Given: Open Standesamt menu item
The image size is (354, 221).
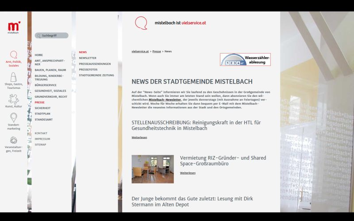Looking at the screenshot, I should click(x=43, y=120).
